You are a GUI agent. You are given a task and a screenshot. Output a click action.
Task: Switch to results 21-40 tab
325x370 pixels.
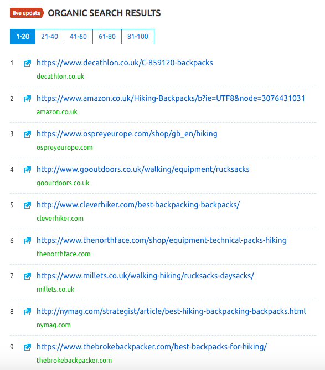[49, 37]
